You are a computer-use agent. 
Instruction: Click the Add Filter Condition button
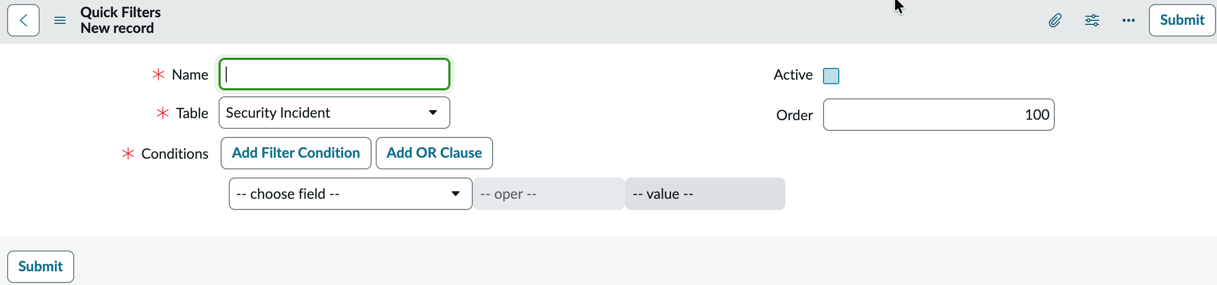pyautogui.click(x=296, y=153)
